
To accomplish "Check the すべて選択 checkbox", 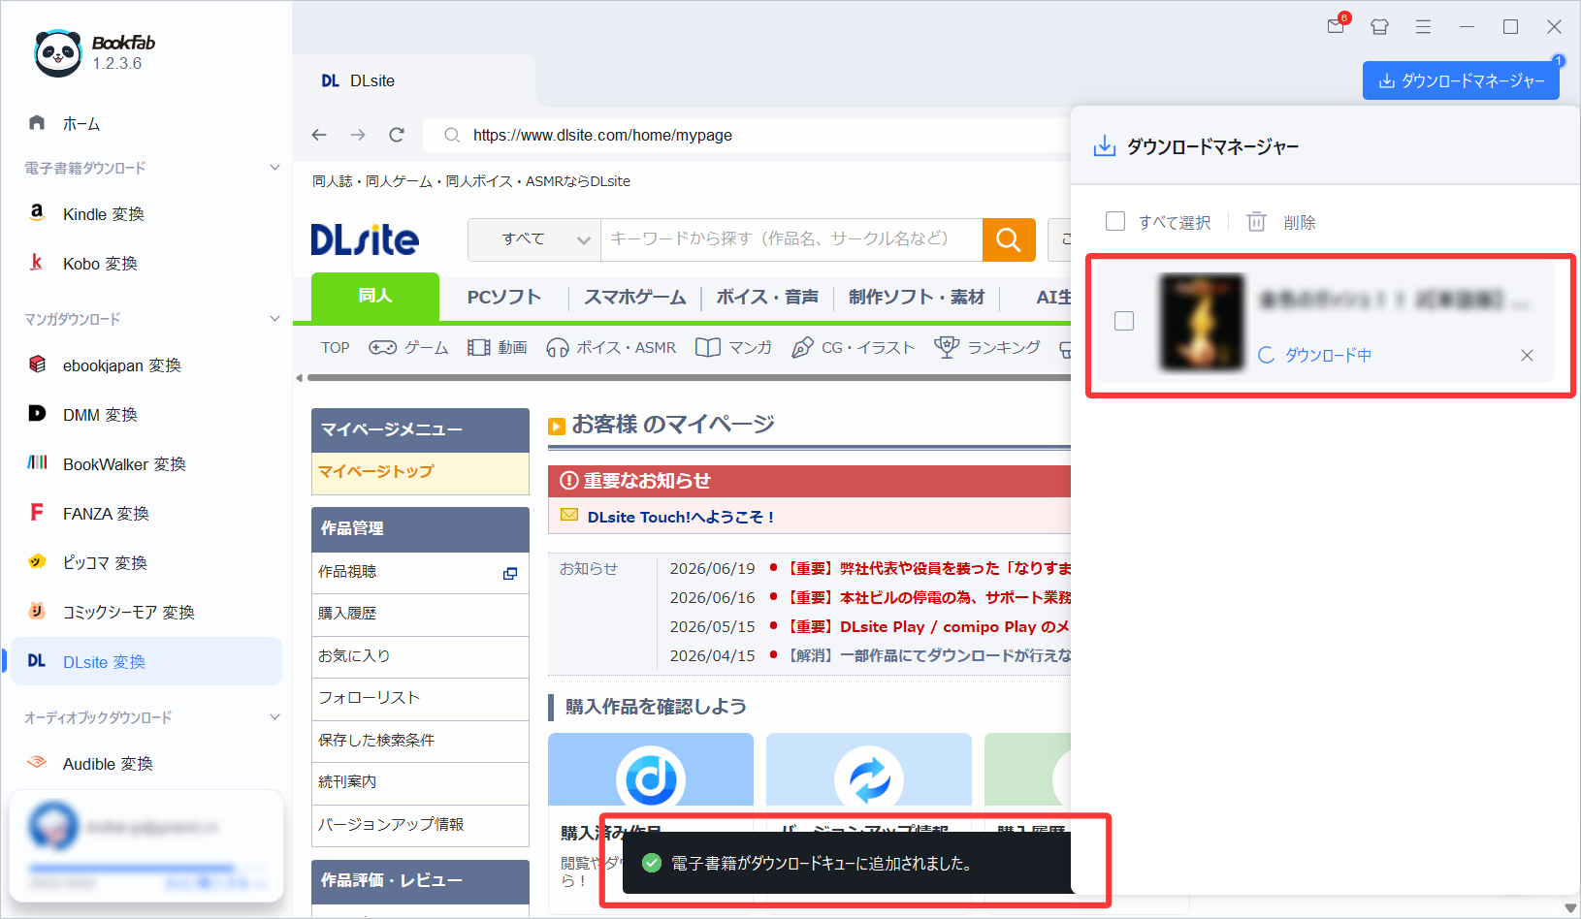I will click(1115, 222).
